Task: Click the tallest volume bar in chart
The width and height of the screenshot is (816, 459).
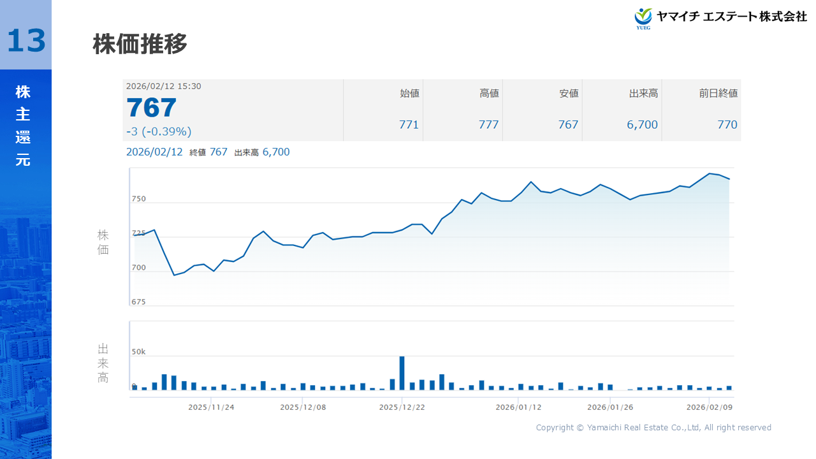Action: point(402,373)
